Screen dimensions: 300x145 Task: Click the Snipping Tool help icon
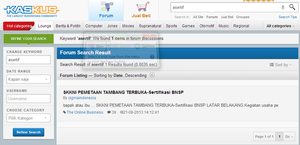[x=152, y=56]
